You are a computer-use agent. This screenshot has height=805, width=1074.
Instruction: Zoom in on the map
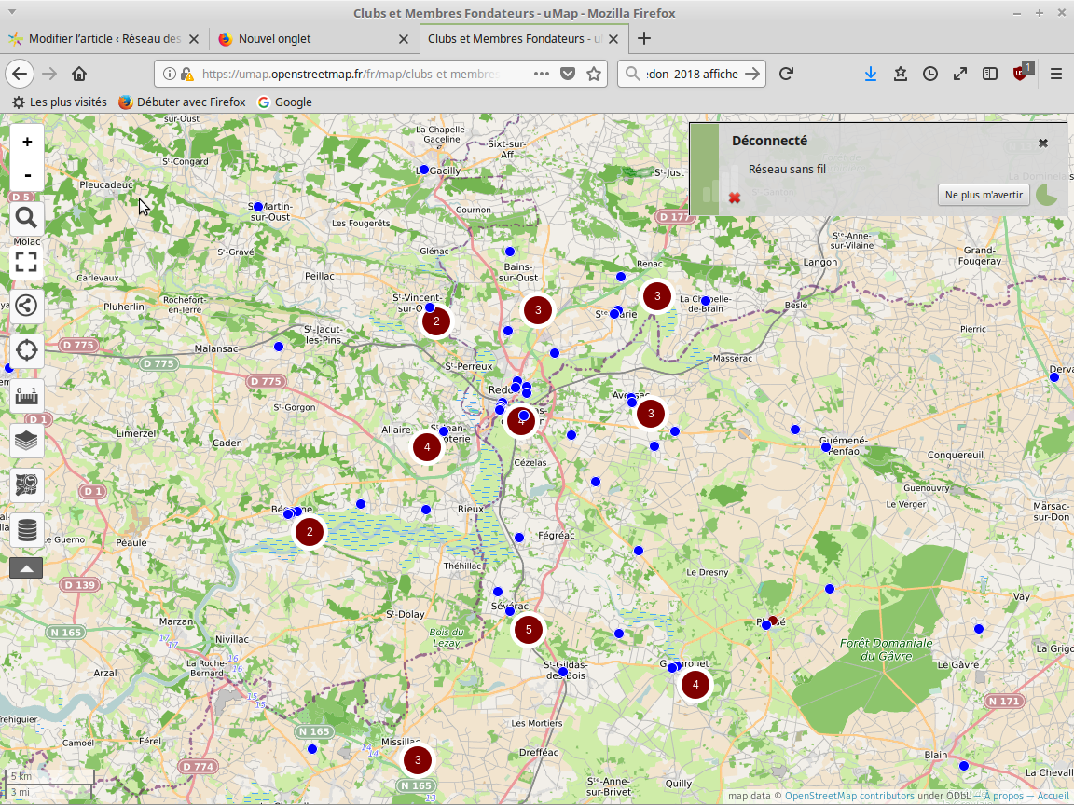[27, 142]
